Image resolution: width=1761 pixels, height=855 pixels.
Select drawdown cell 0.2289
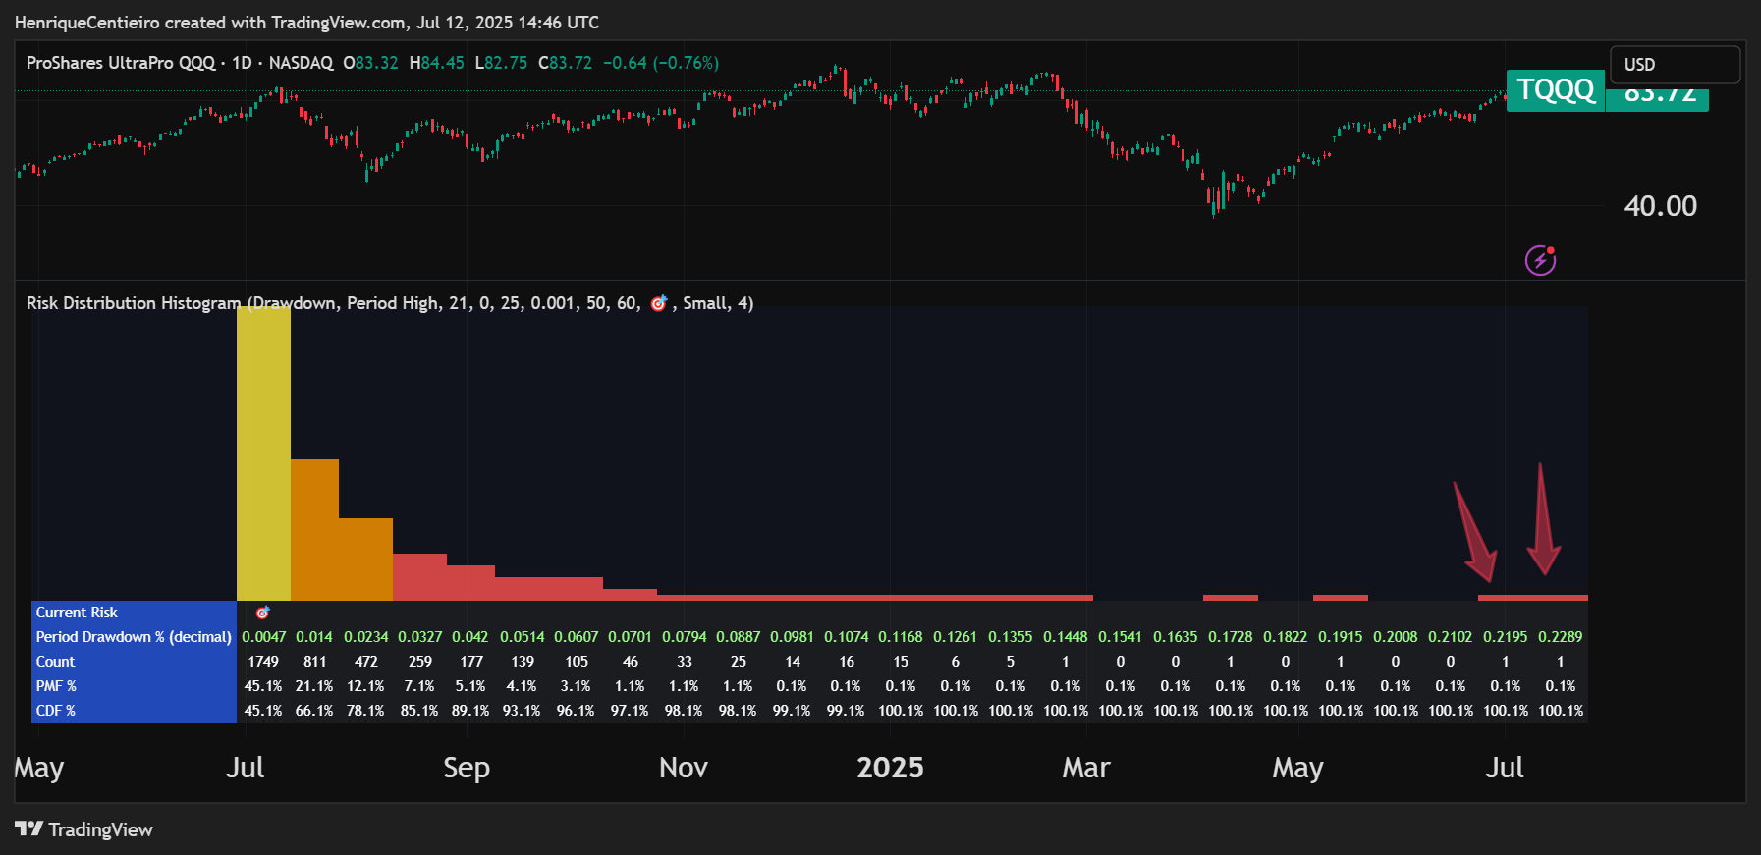(x=1560, y=637)
